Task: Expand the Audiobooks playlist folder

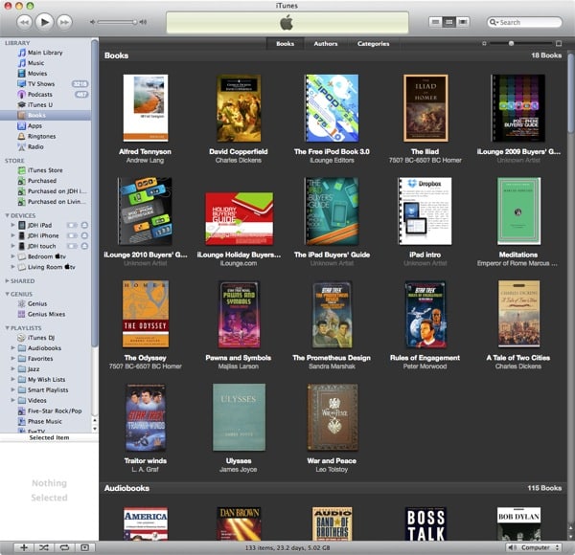Action: click(x=12, y=347)
